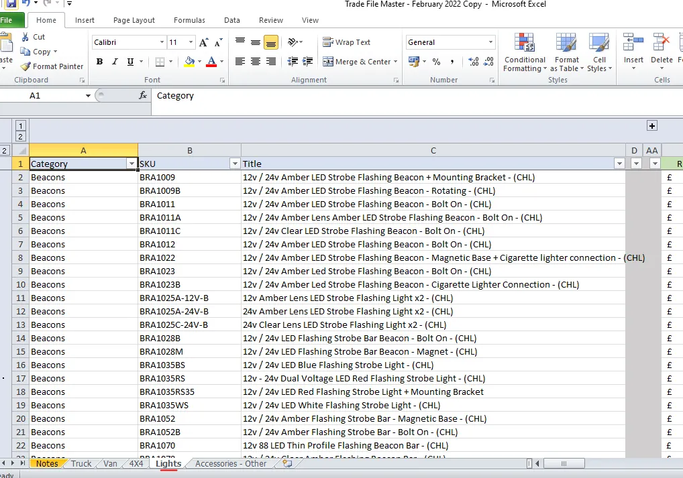Open the Truck worksheet tab
Viewport: 683px width, 478px height.
coord(81,464)
